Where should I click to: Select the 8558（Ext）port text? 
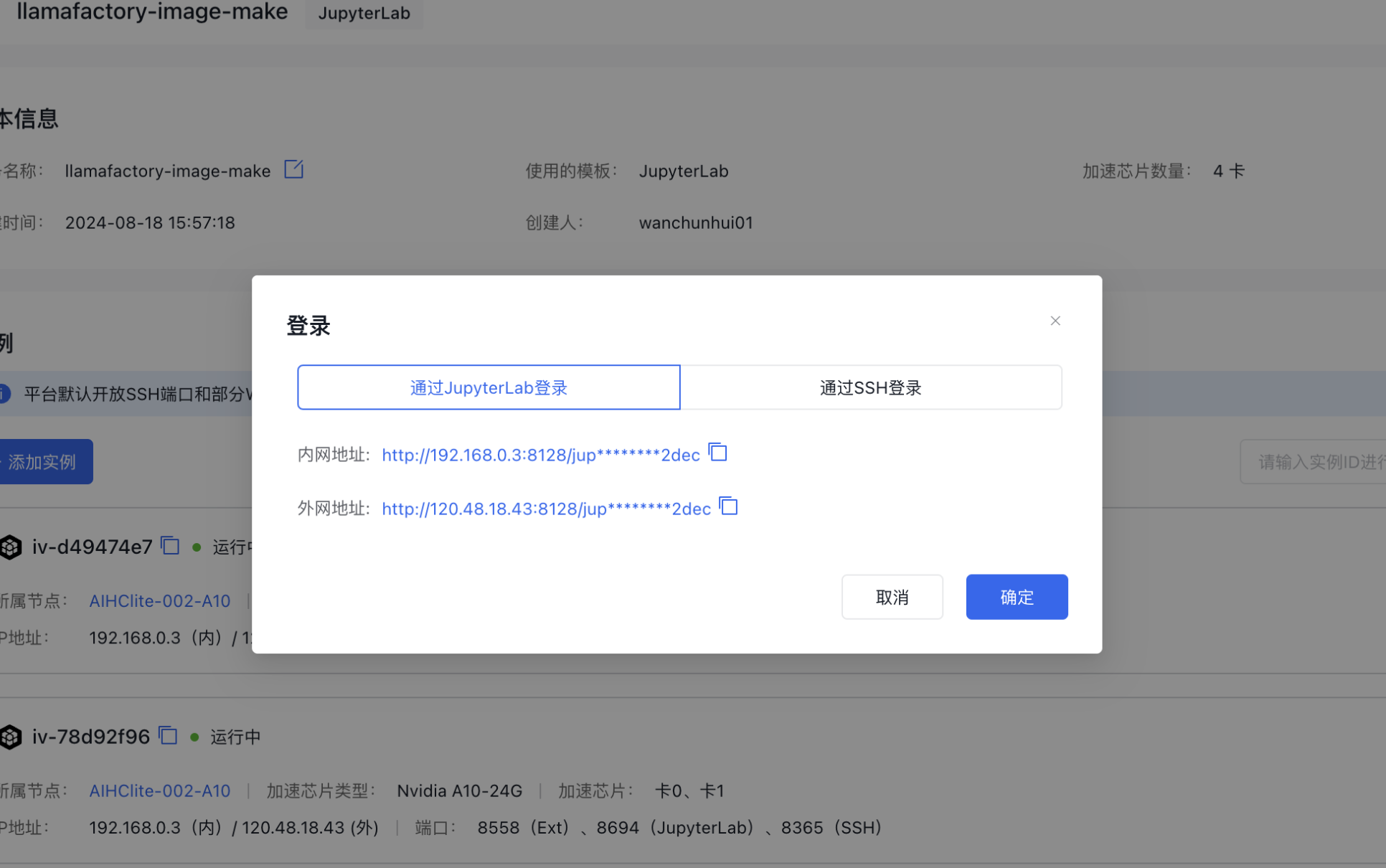point(523,828)
